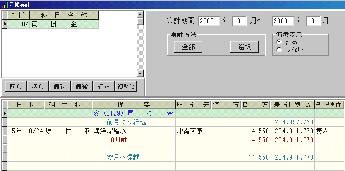Click the account list scrollbar thumb
This screenshot has width=345, height=171.
tap(140, 22)
